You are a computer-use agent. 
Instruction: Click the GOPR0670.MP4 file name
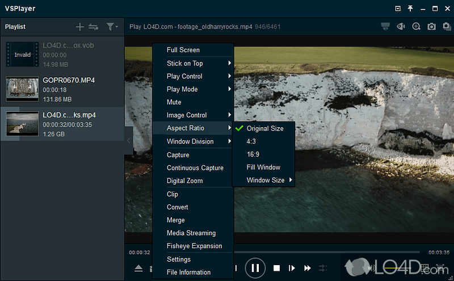point(69,80)
